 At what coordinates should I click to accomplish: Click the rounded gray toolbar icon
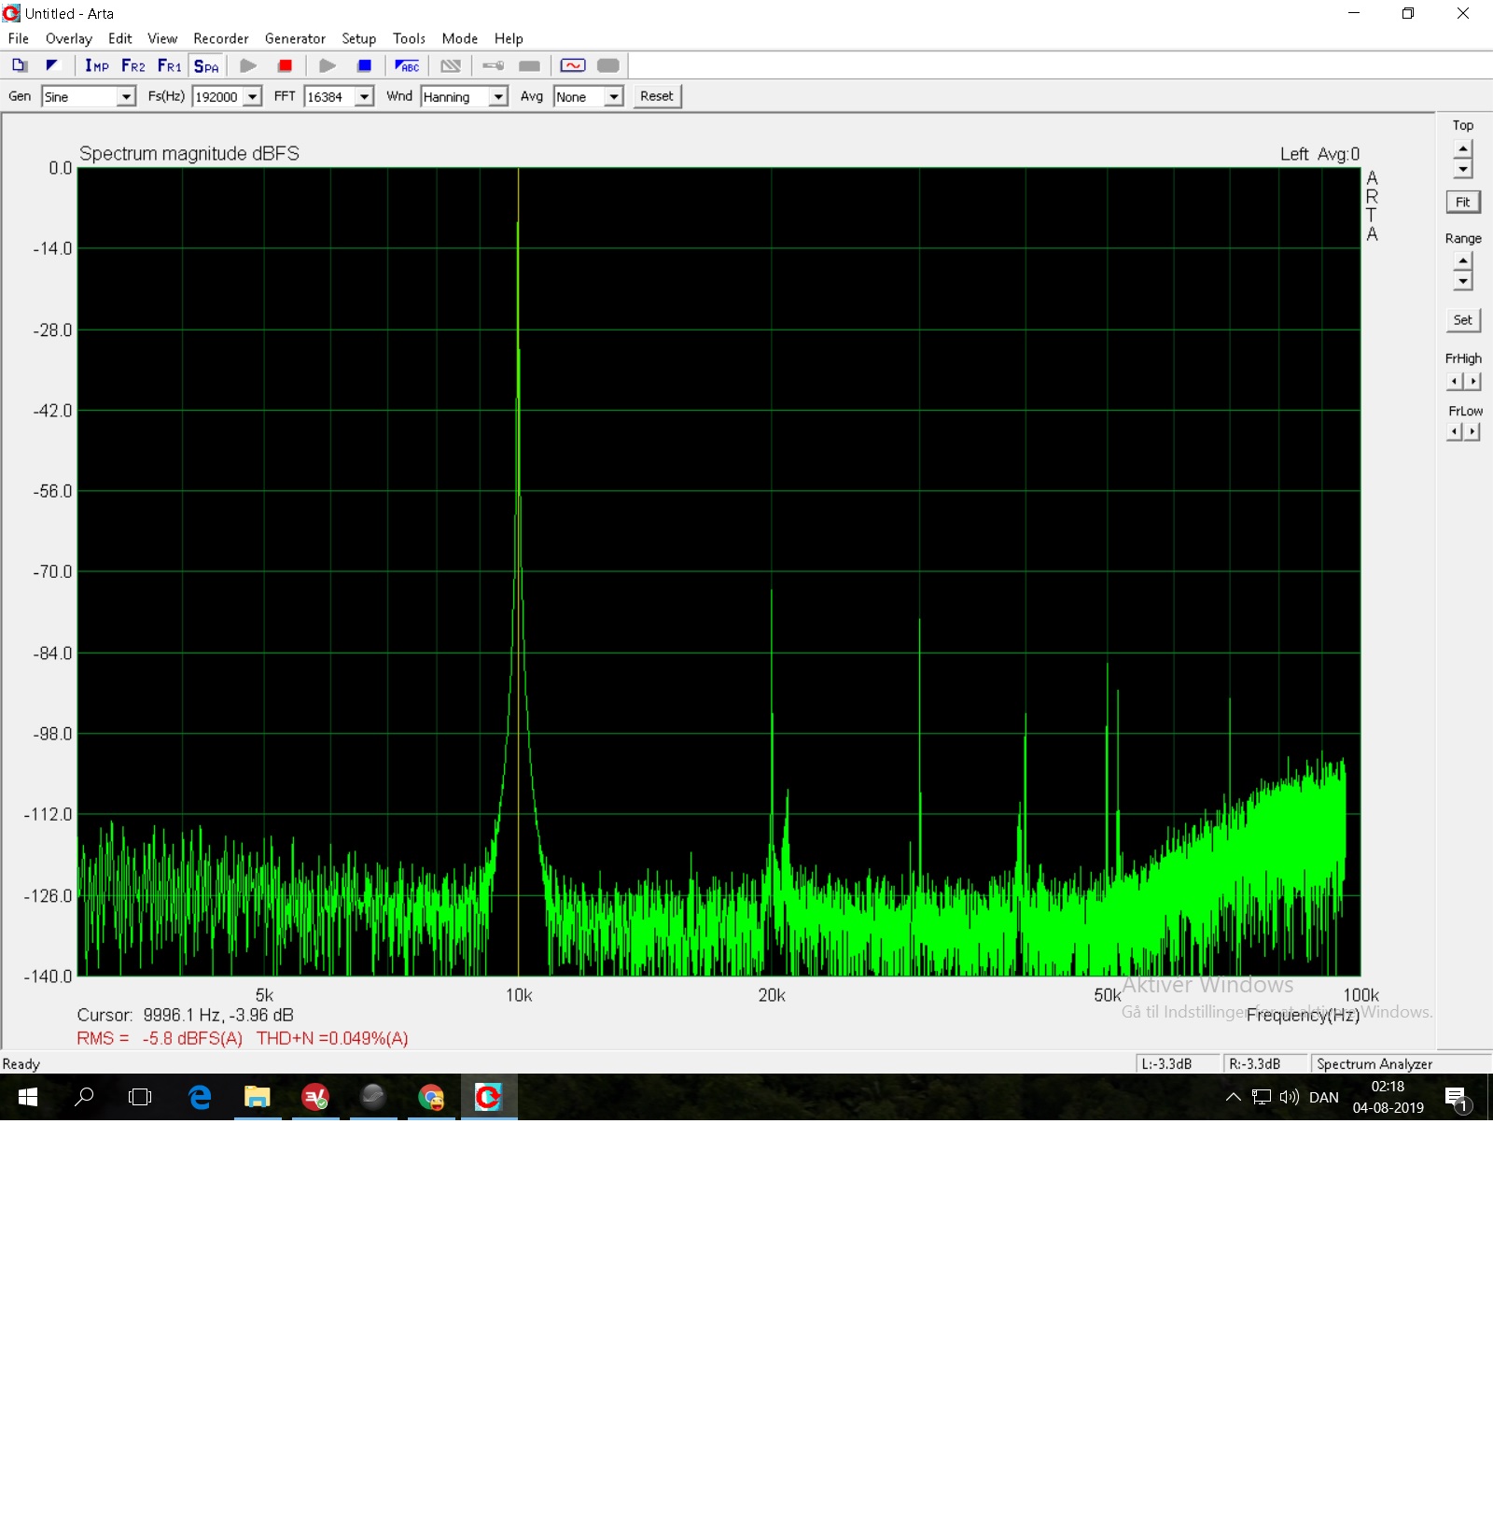(x=608, y=65)
